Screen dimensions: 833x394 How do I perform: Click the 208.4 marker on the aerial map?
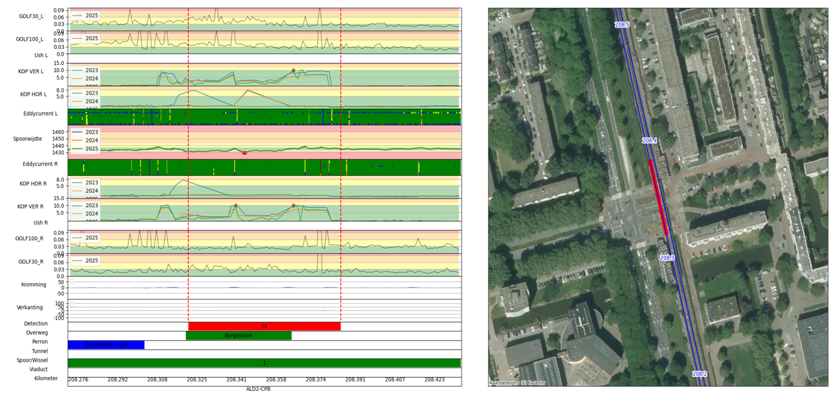click(649, 141)
